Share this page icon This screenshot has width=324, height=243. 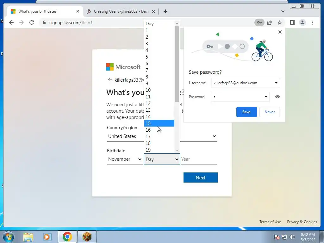click(x=270, y=22)
